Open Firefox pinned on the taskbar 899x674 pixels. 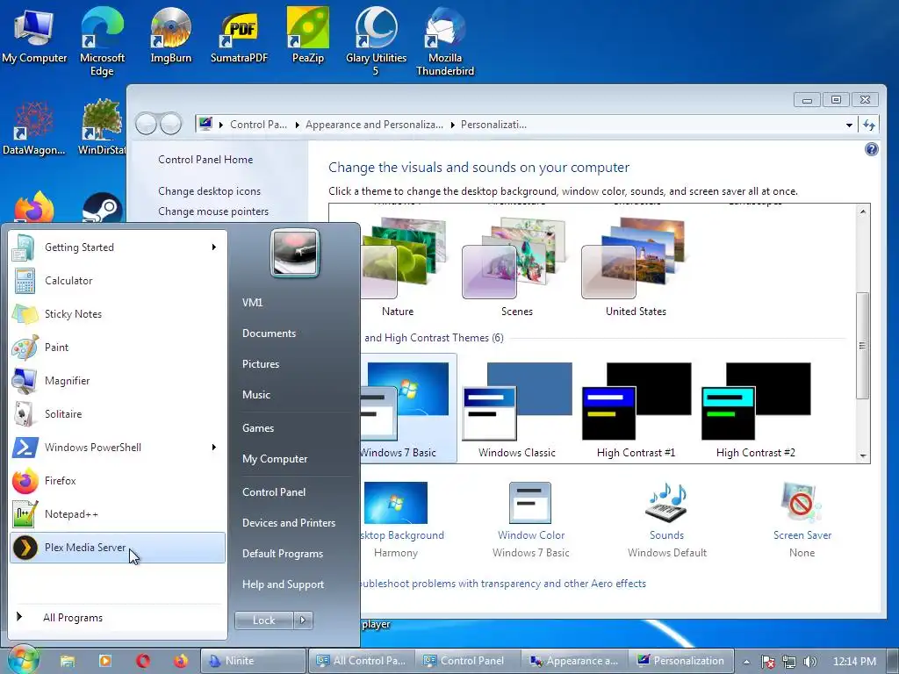[181, 661]
